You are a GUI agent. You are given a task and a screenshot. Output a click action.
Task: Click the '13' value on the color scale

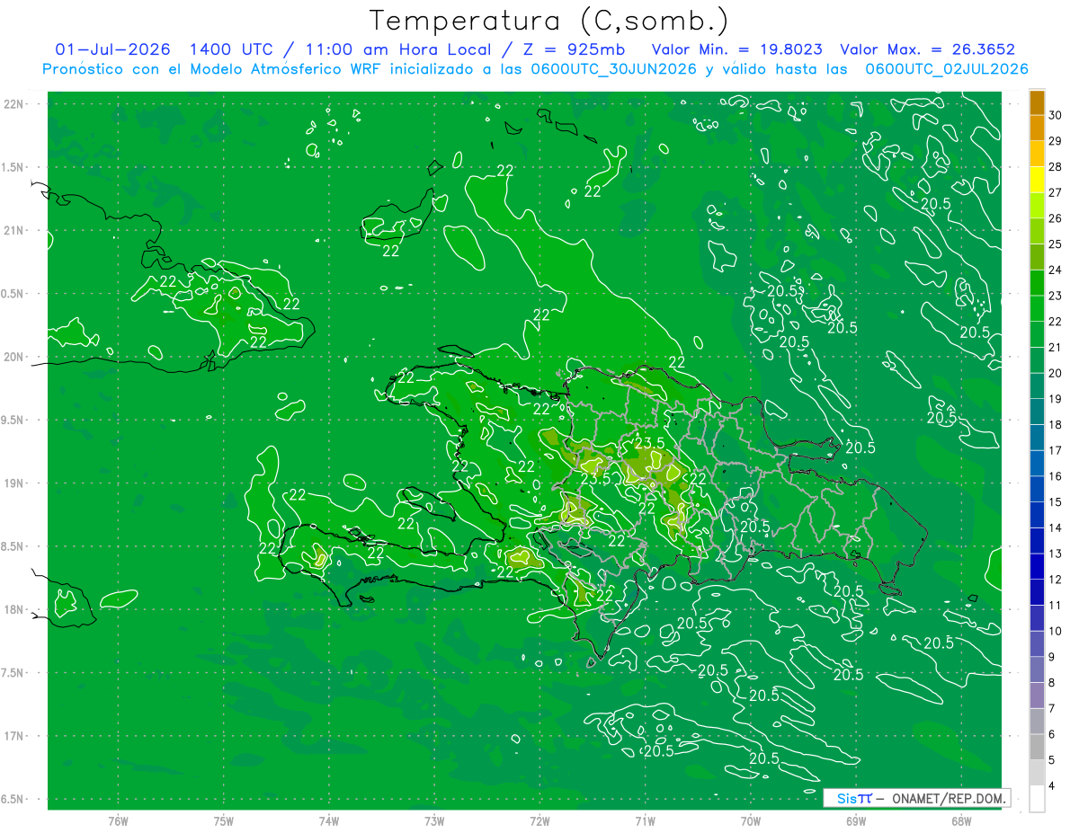tap(1056, 554)
